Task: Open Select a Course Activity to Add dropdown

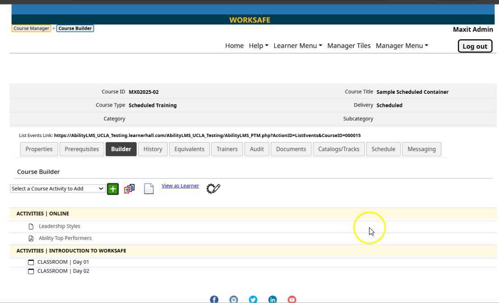Action: click(x=57, y=188)
